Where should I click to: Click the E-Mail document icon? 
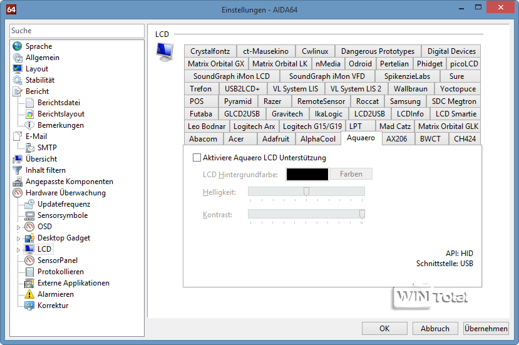(x=17, y=136)
